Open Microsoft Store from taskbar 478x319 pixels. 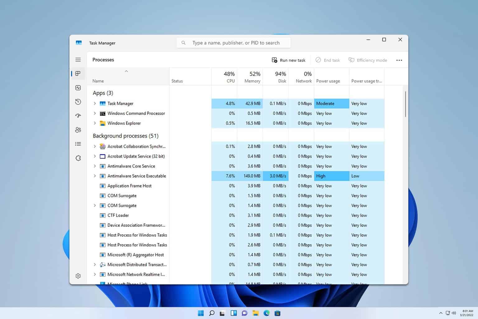[277, 313]
